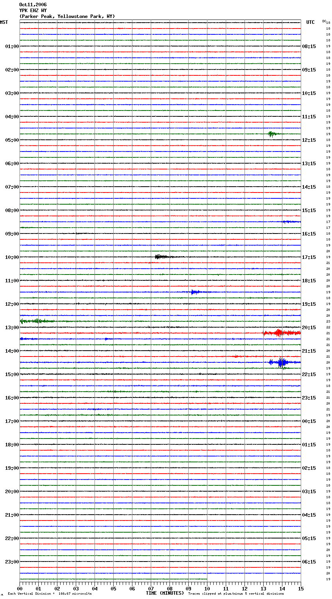
Task: Click the UTC time label '22:15'
Action: click(309, 374)
